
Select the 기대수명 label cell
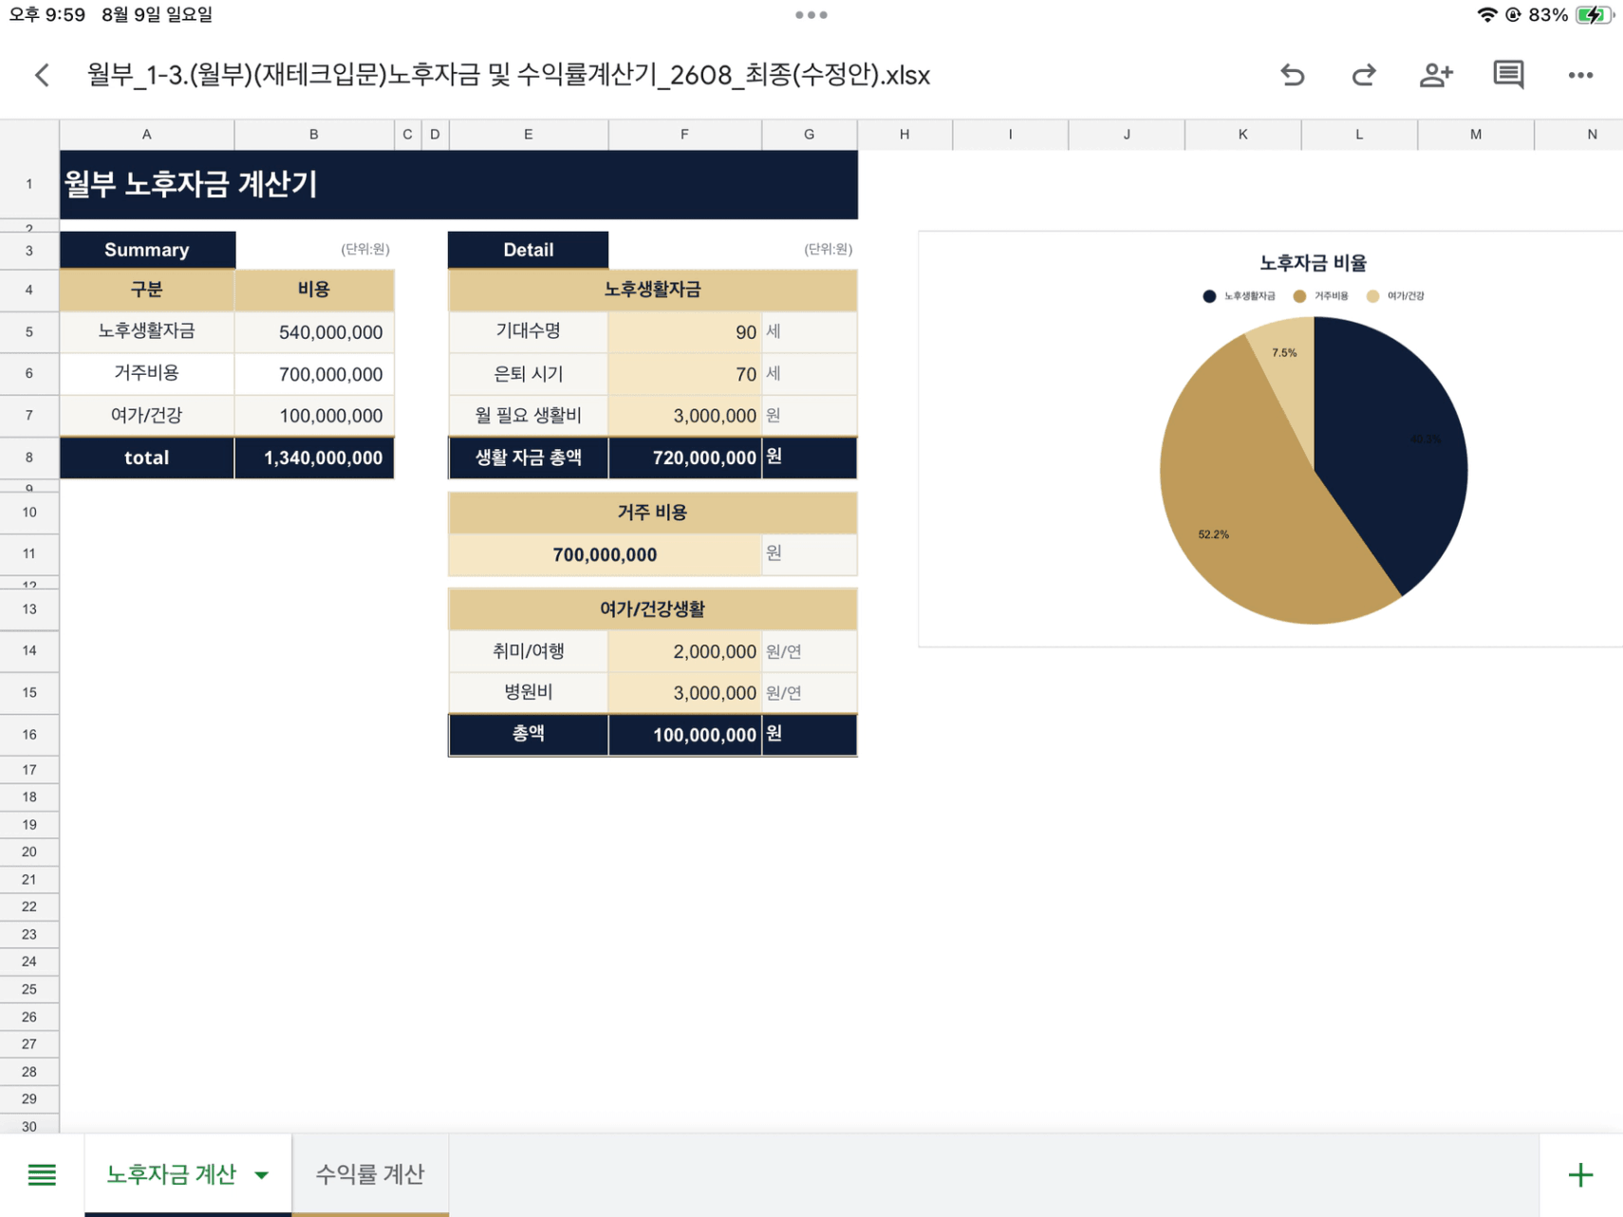click(528, 331)
